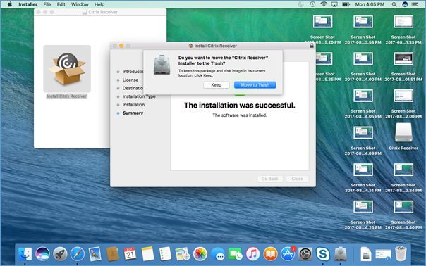This screenshot has height=266, width=426.
Task: Click the Summary step in installer sidebar
Action: pyautogui.click(x=133, y=113)
